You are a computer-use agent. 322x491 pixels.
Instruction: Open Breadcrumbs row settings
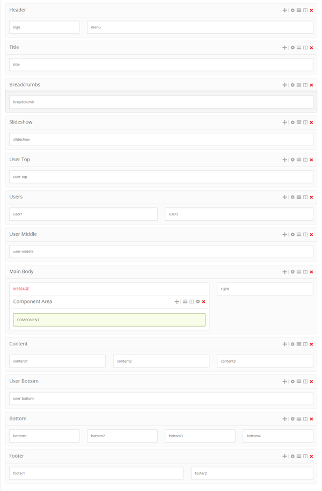(292, 85)
